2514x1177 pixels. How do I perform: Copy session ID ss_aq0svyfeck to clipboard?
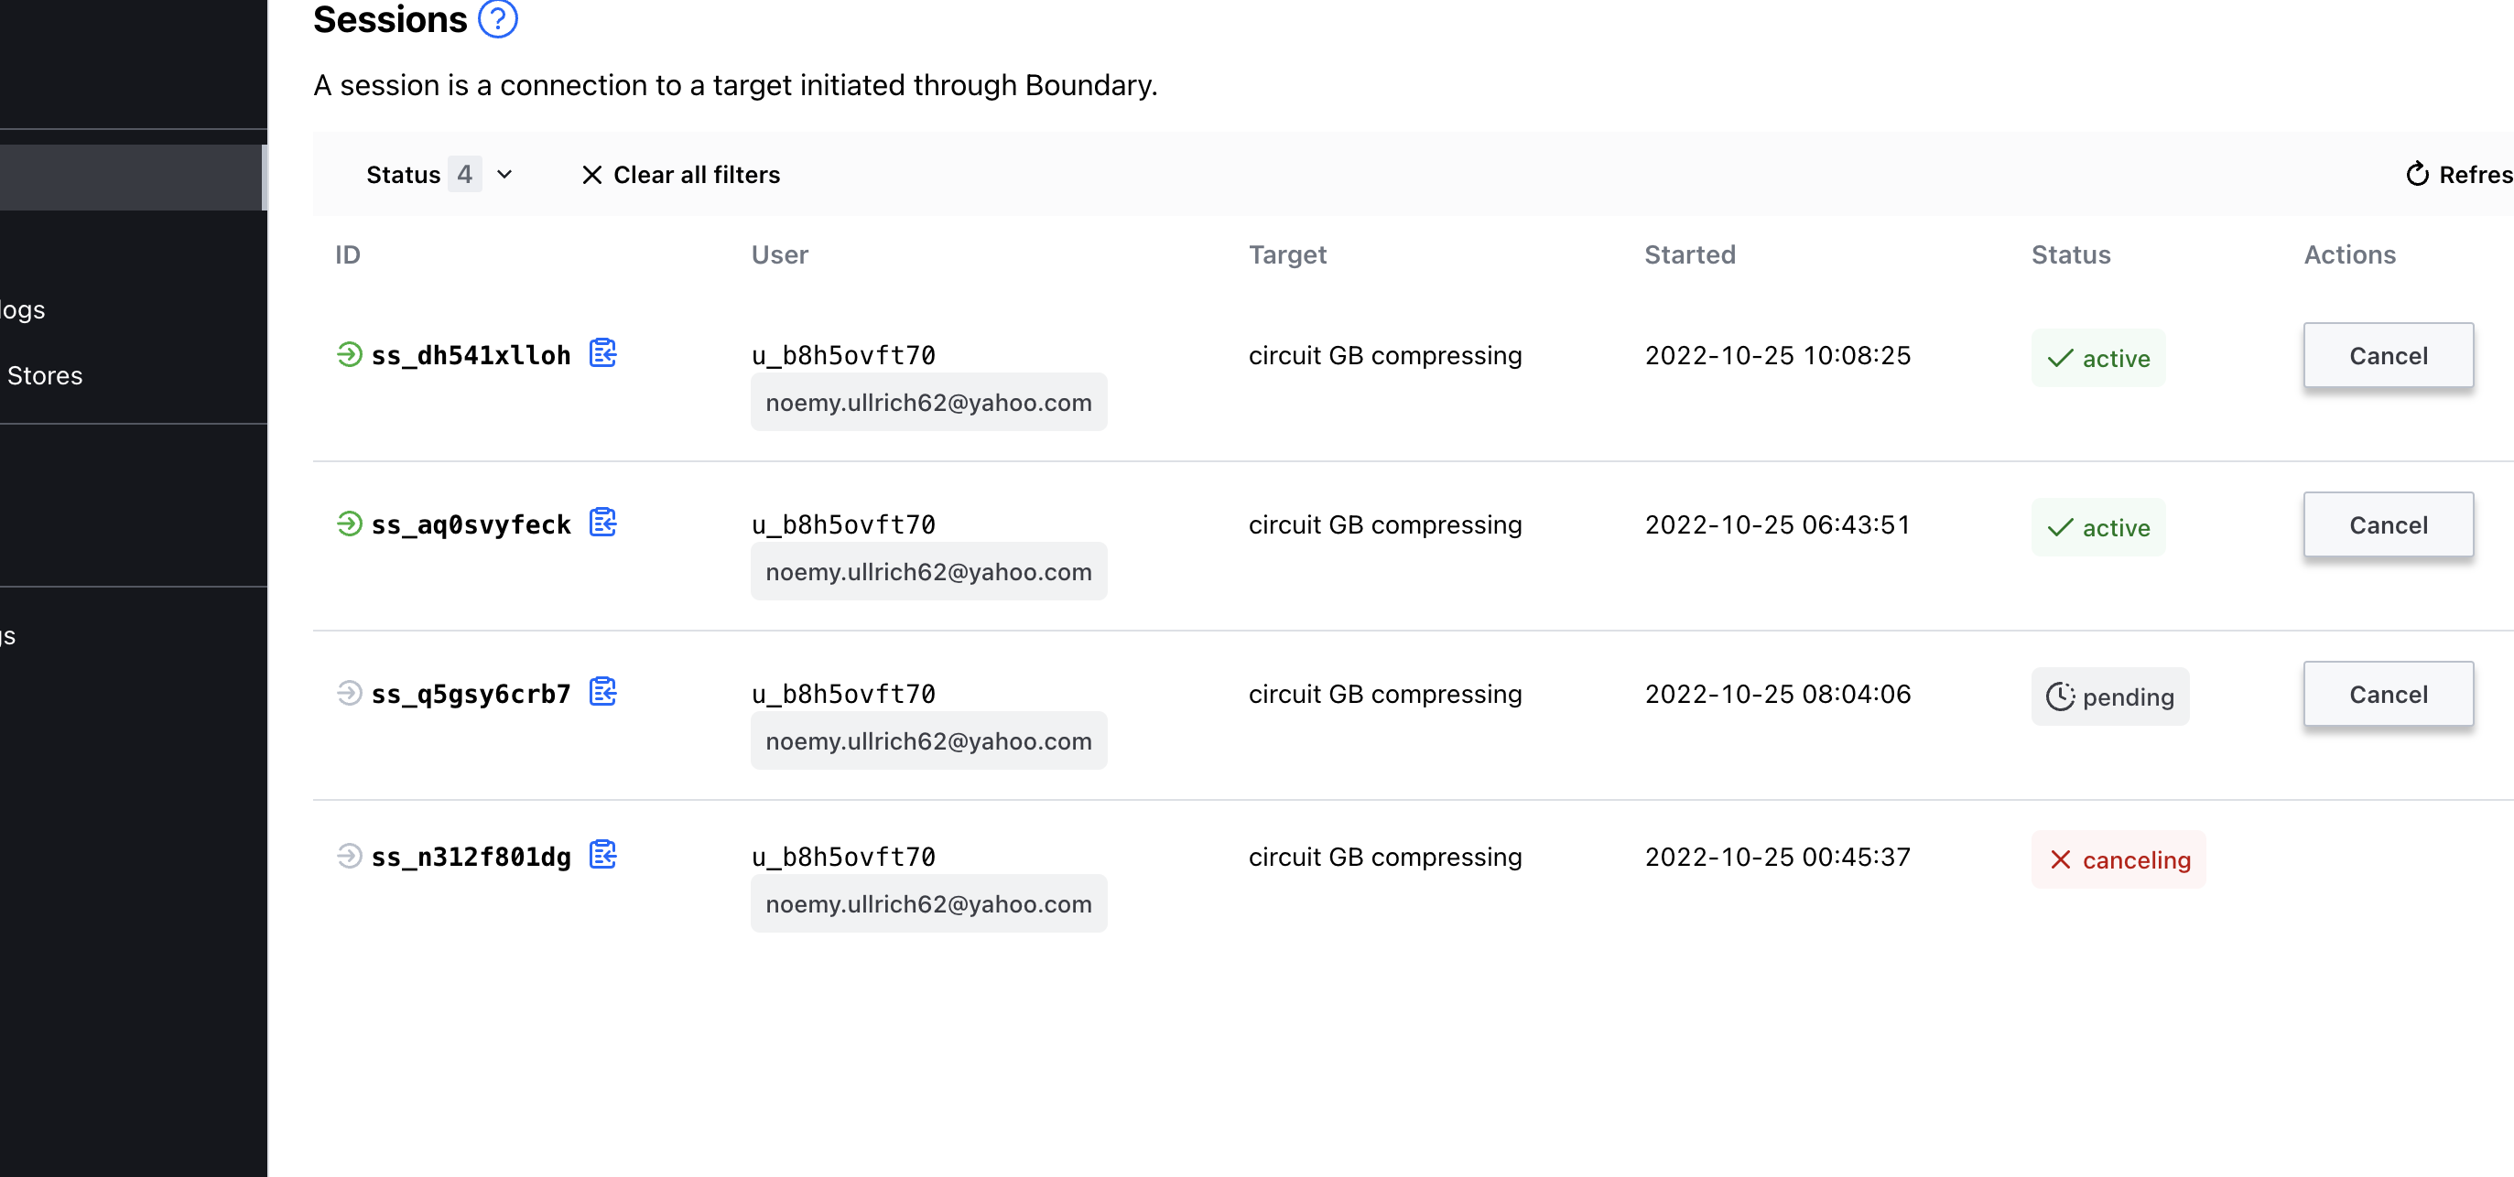602,522
